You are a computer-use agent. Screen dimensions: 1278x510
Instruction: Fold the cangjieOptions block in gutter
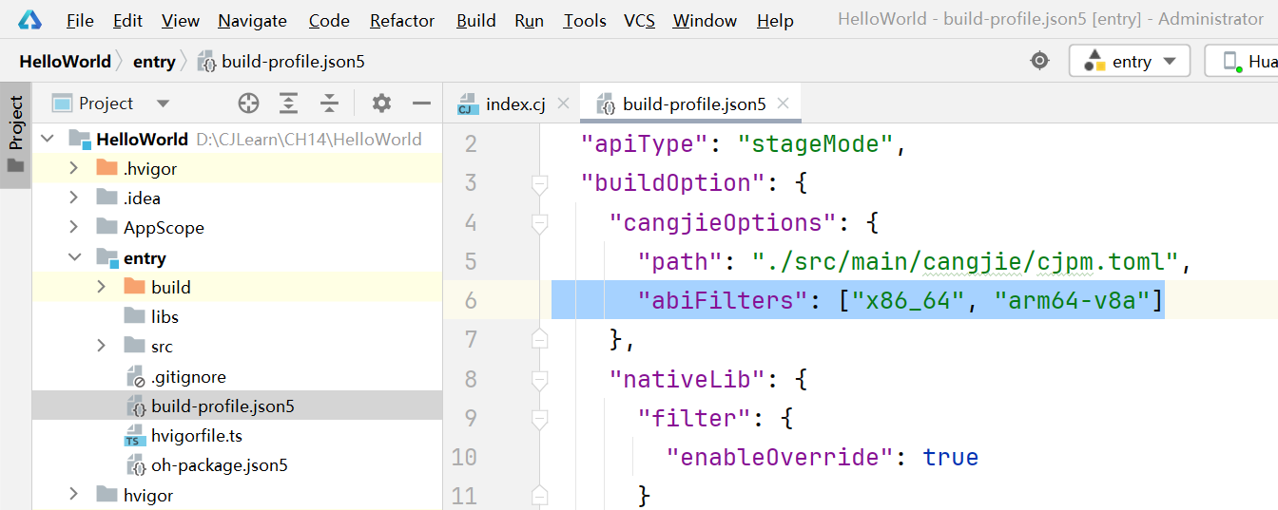point(540,223)
